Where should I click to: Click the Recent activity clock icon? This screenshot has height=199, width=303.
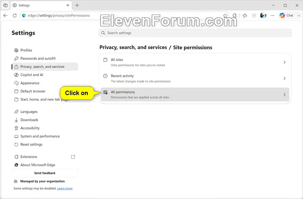[105, 76]
